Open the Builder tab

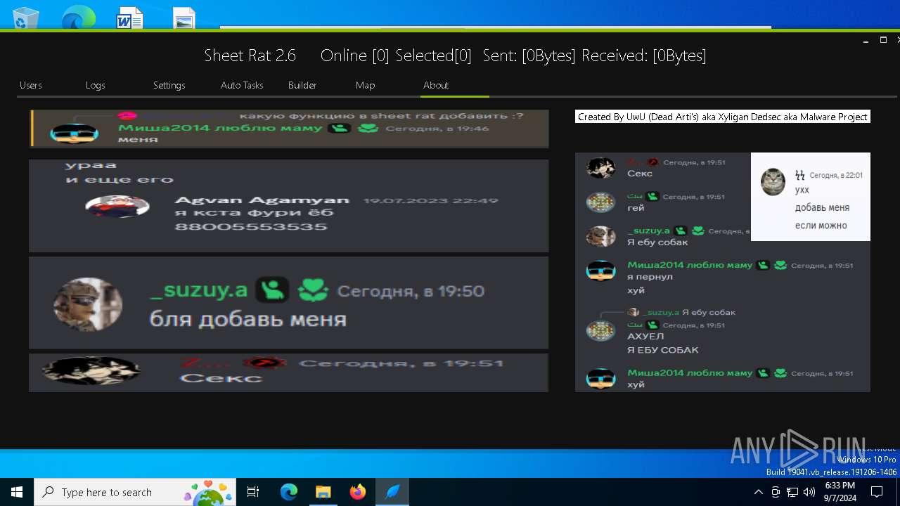click(302, 85)
